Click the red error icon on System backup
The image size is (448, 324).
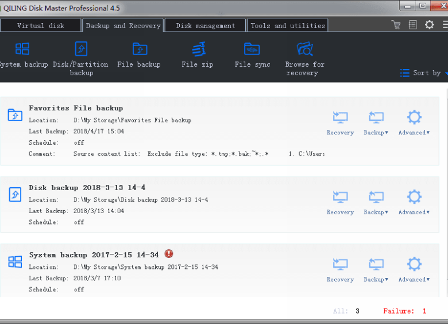(168, 254)
